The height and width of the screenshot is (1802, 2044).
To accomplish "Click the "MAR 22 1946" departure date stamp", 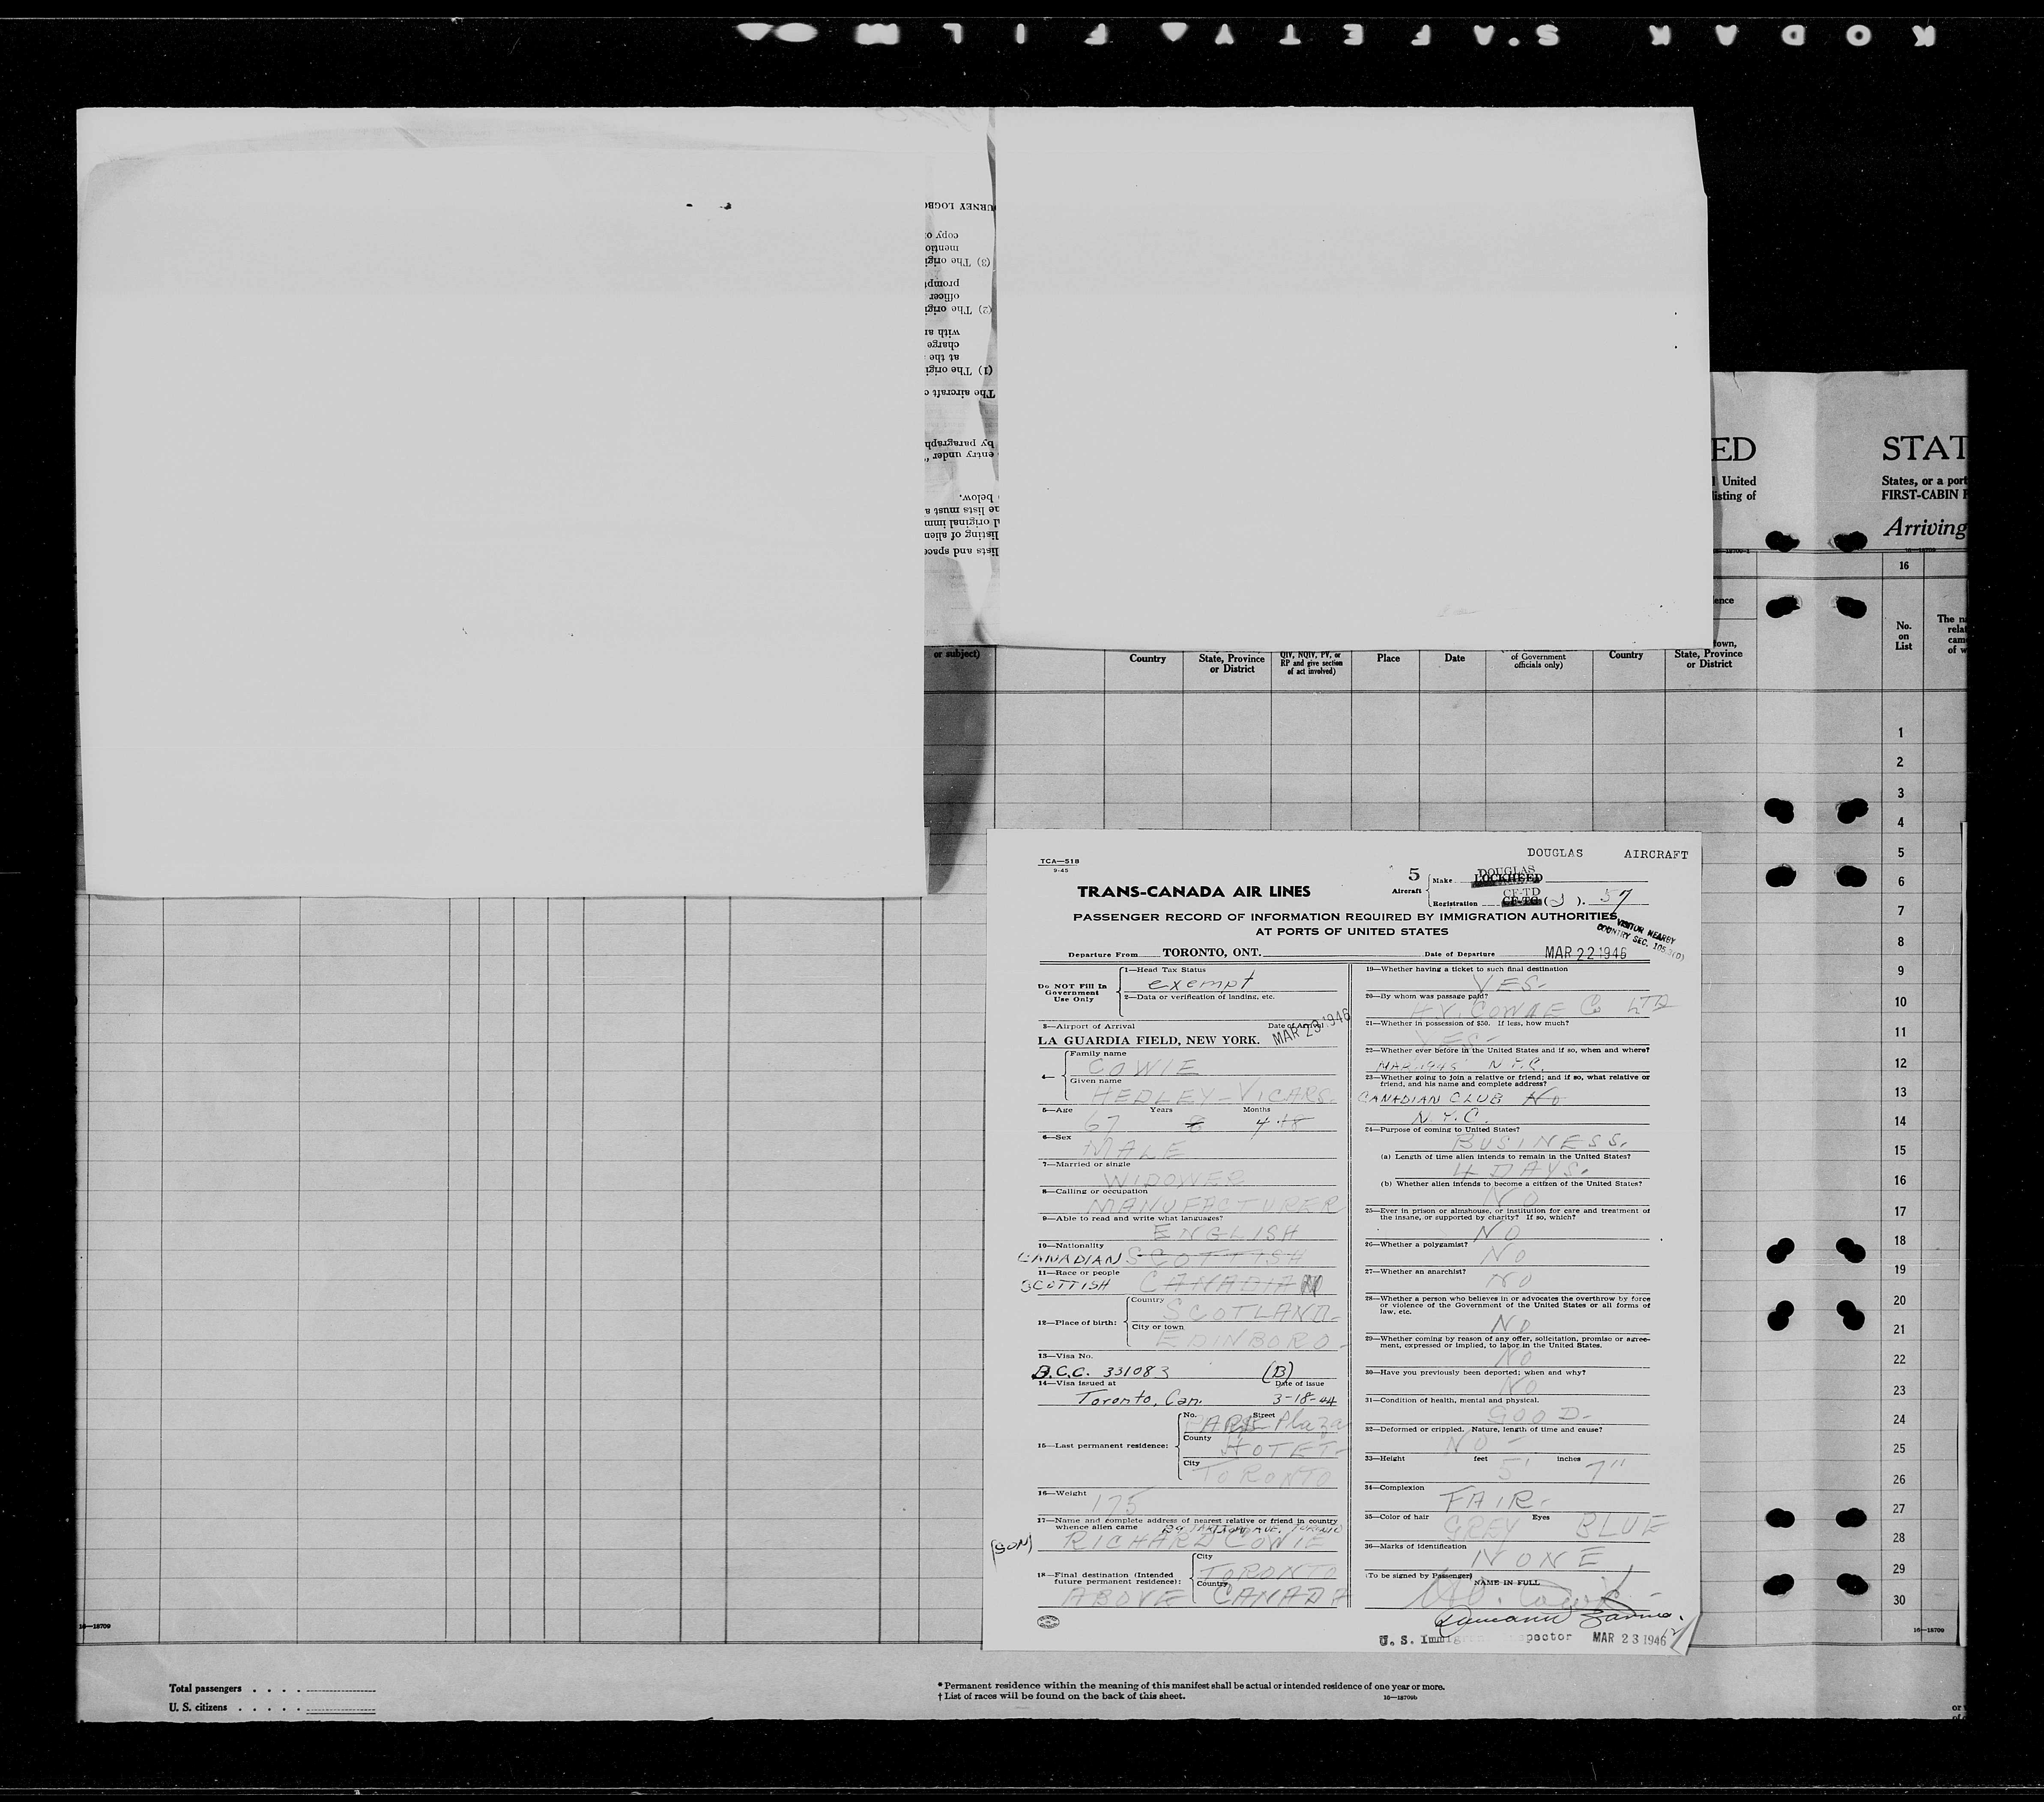I will [x=1586, y=953].
